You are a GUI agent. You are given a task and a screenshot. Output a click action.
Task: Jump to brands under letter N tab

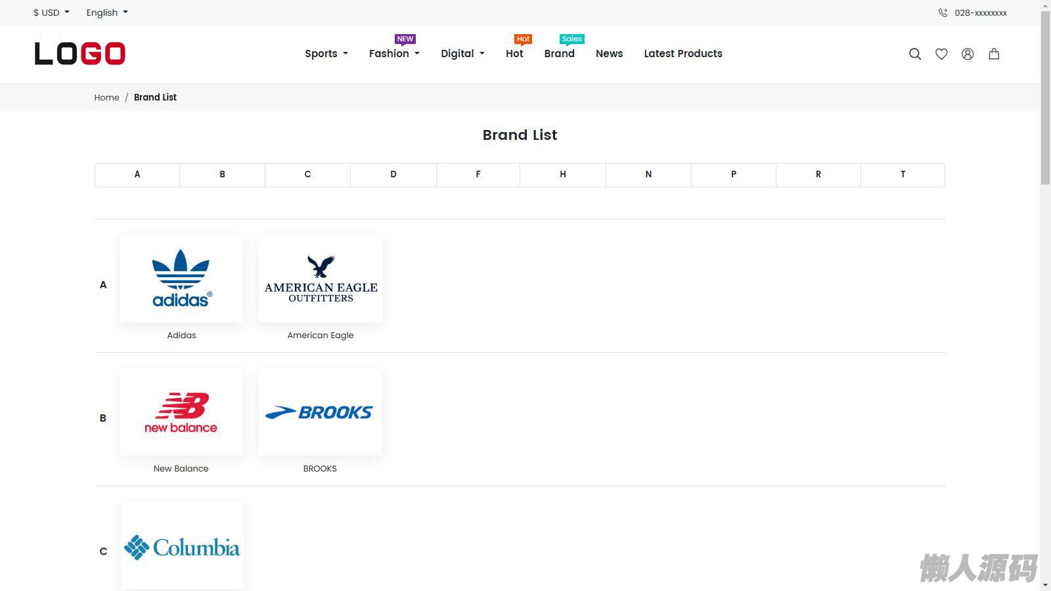click(x=648, y=175)
